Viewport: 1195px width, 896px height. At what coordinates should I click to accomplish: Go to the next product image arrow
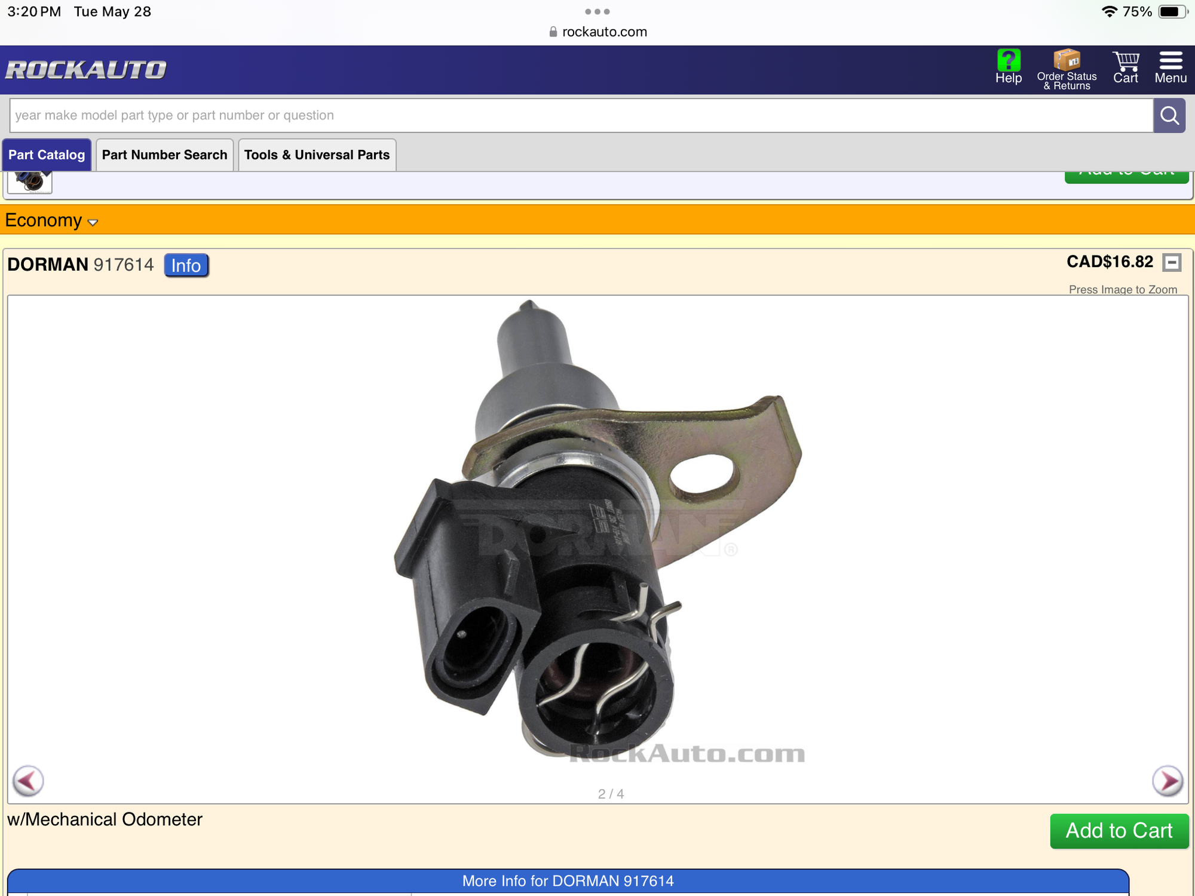coord(1168,781)
